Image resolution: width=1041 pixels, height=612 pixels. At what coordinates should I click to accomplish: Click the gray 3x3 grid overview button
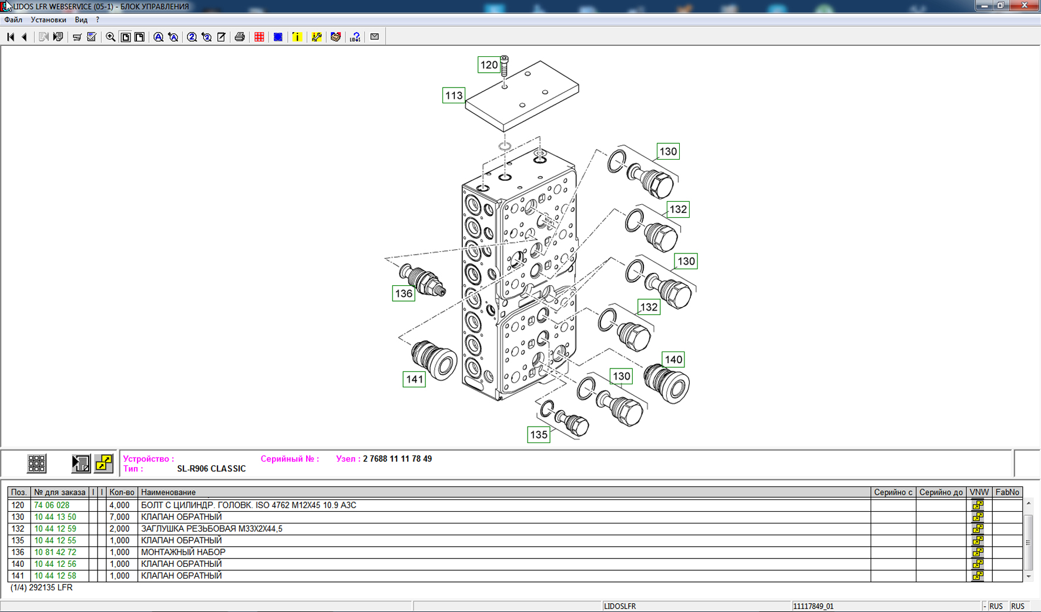pos(36,464)
